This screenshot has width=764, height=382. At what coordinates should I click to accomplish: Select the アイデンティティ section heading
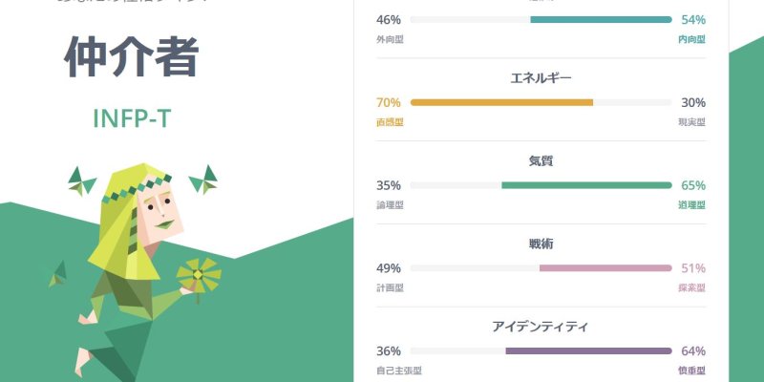[x=541, y=327]
